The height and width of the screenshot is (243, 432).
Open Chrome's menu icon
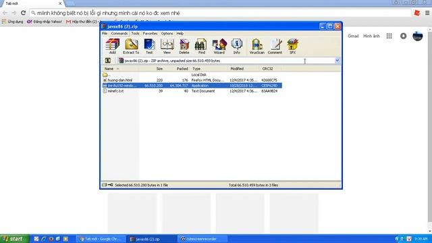click(x=427, y=13)
